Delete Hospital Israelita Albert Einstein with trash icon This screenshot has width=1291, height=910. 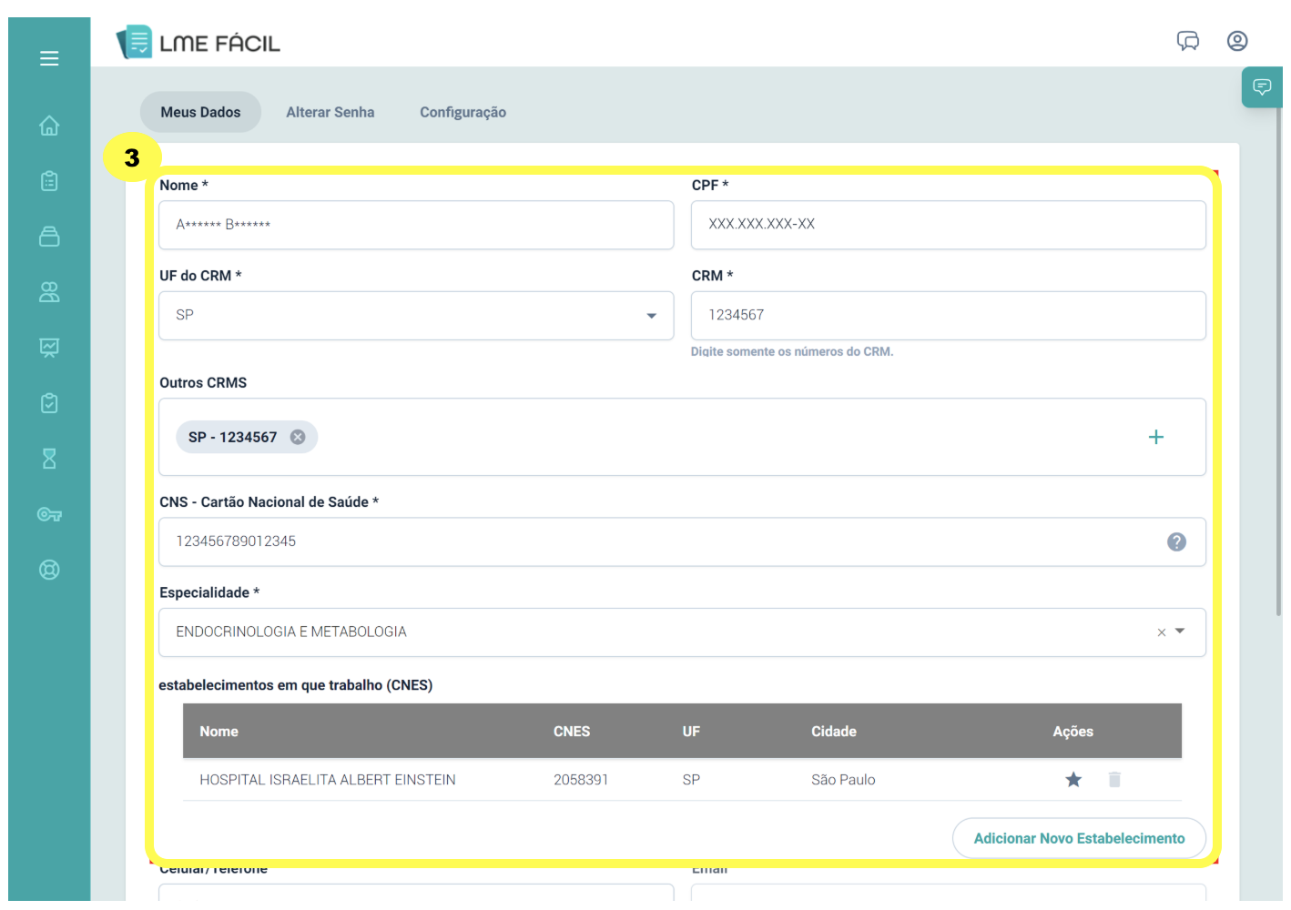(x=1114, y=780)
